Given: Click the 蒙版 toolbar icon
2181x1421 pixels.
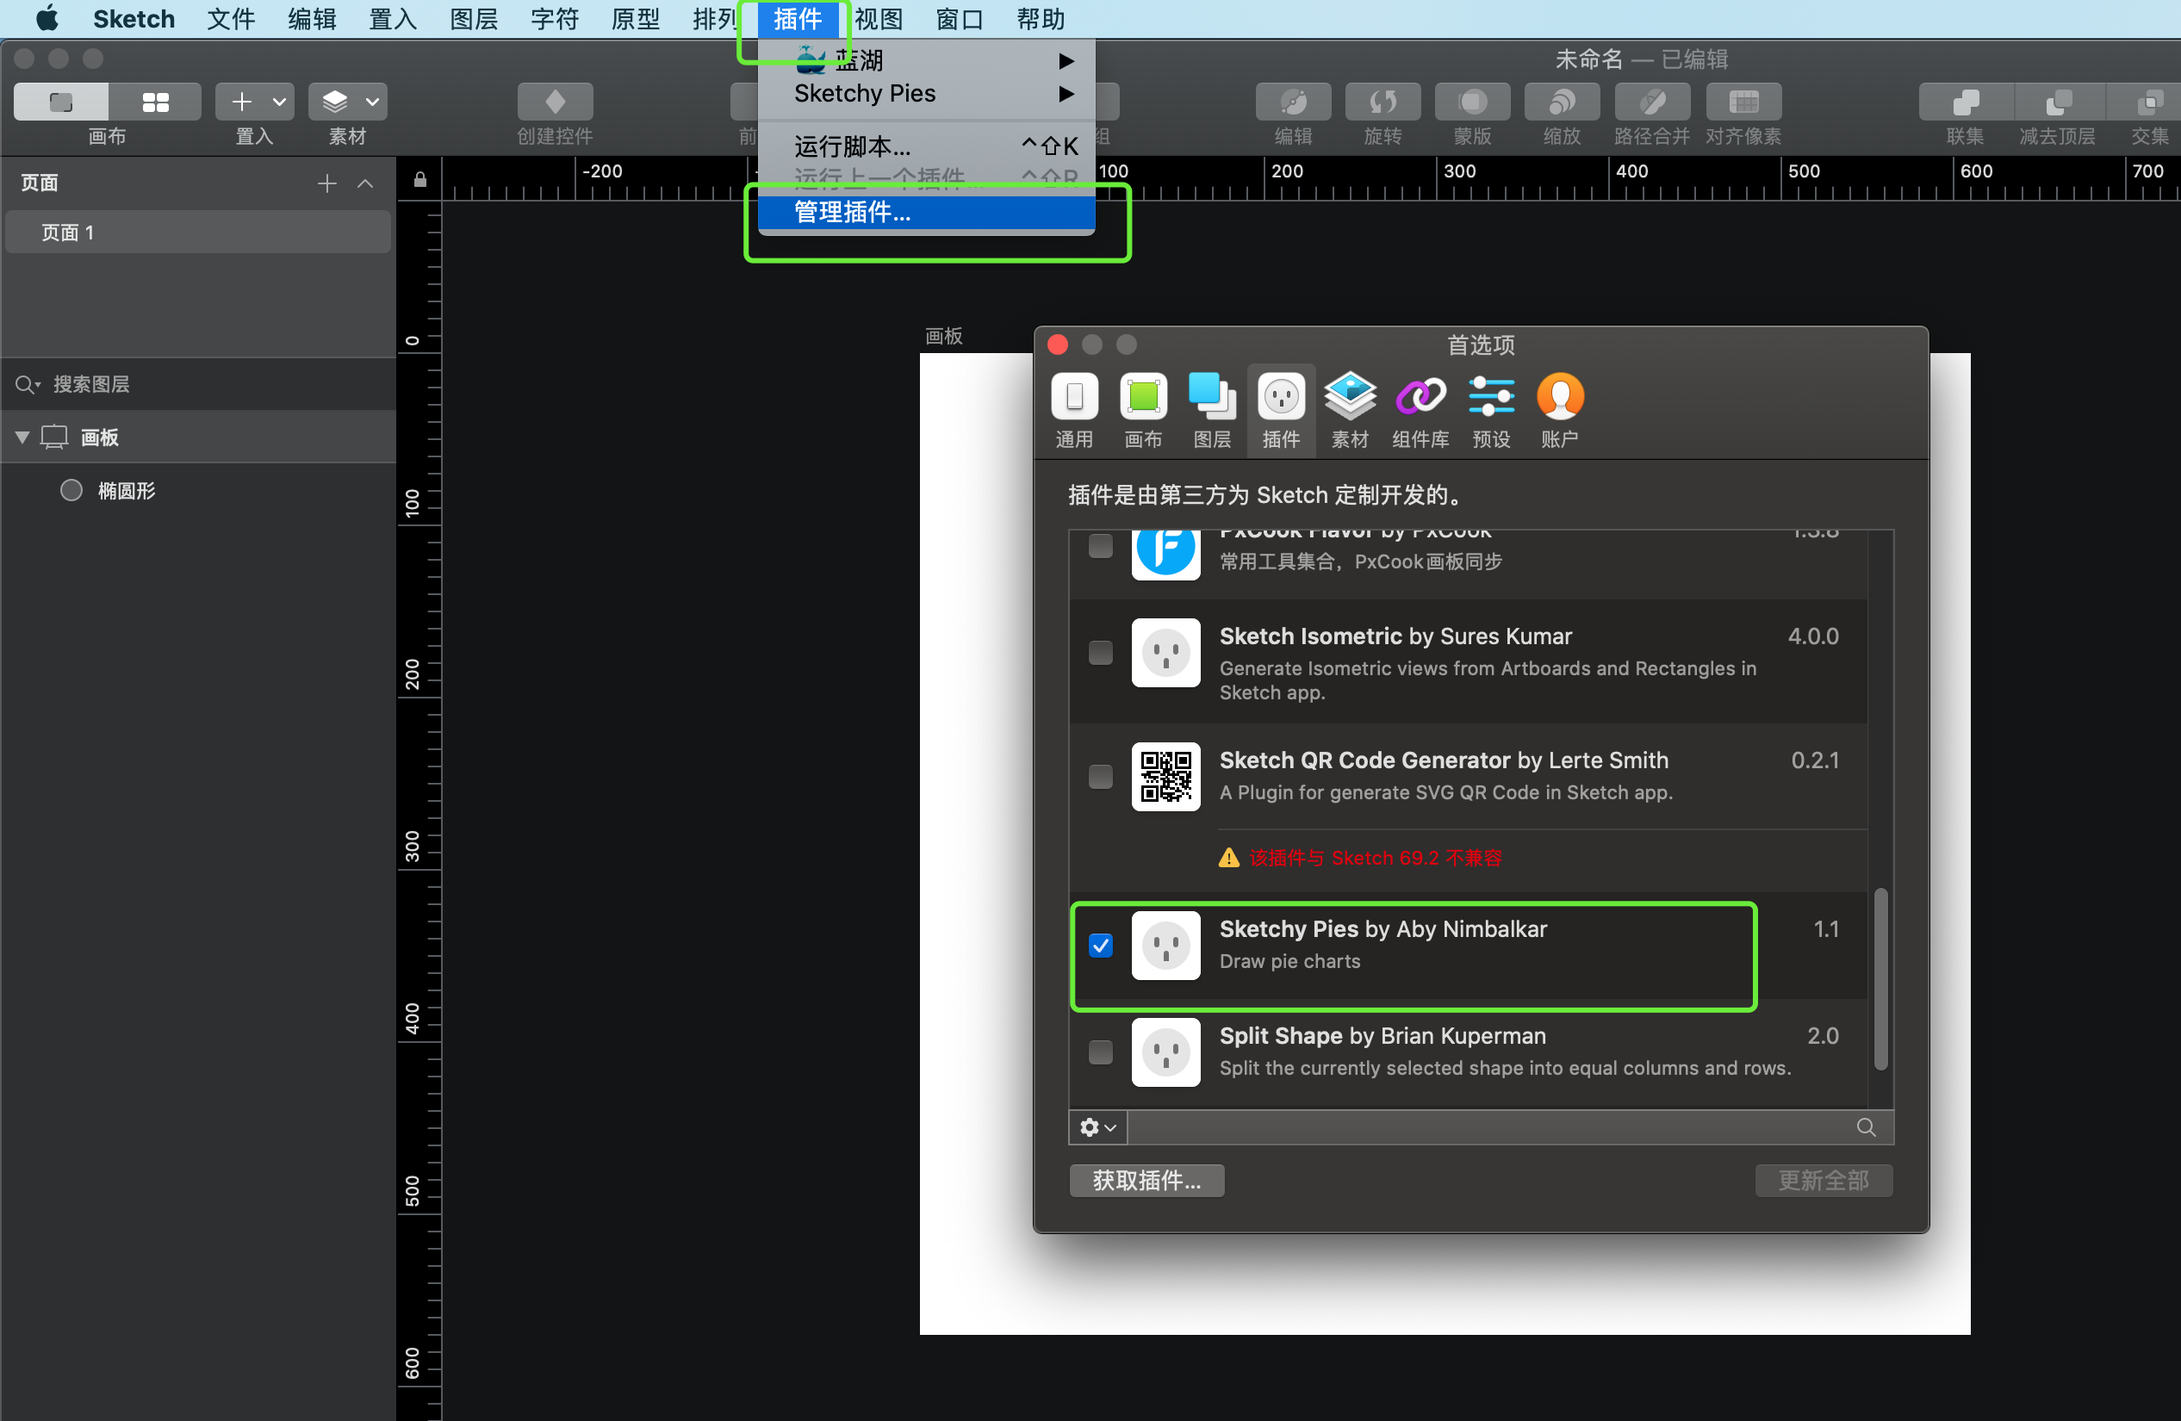Looking at the screenshot, I should (x=1472, y=101).
